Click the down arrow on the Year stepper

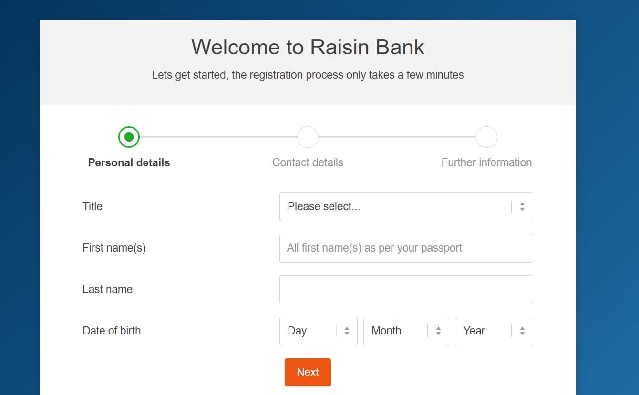click(523, 334)
